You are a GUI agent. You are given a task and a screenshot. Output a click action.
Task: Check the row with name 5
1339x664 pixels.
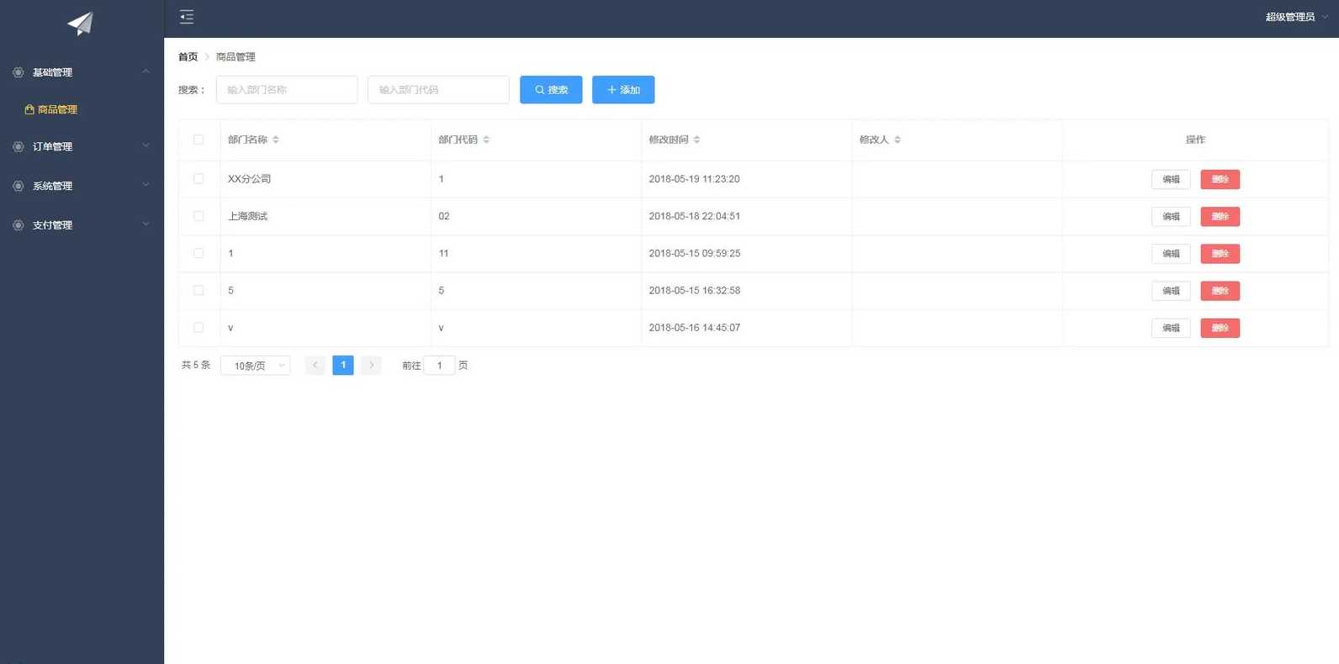[x=198, y=290]
